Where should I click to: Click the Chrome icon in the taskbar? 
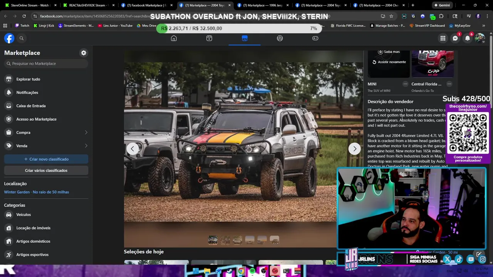point(241,271)
